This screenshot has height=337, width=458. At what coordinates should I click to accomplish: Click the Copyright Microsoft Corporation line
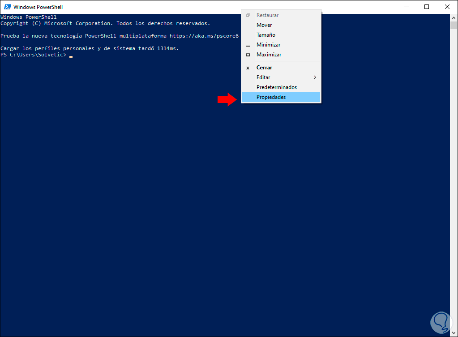105,23
